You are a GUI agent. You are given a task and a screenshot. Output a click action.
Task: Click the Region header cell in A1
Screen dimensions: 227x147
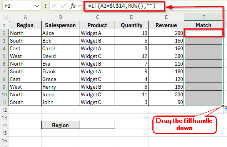25,25
